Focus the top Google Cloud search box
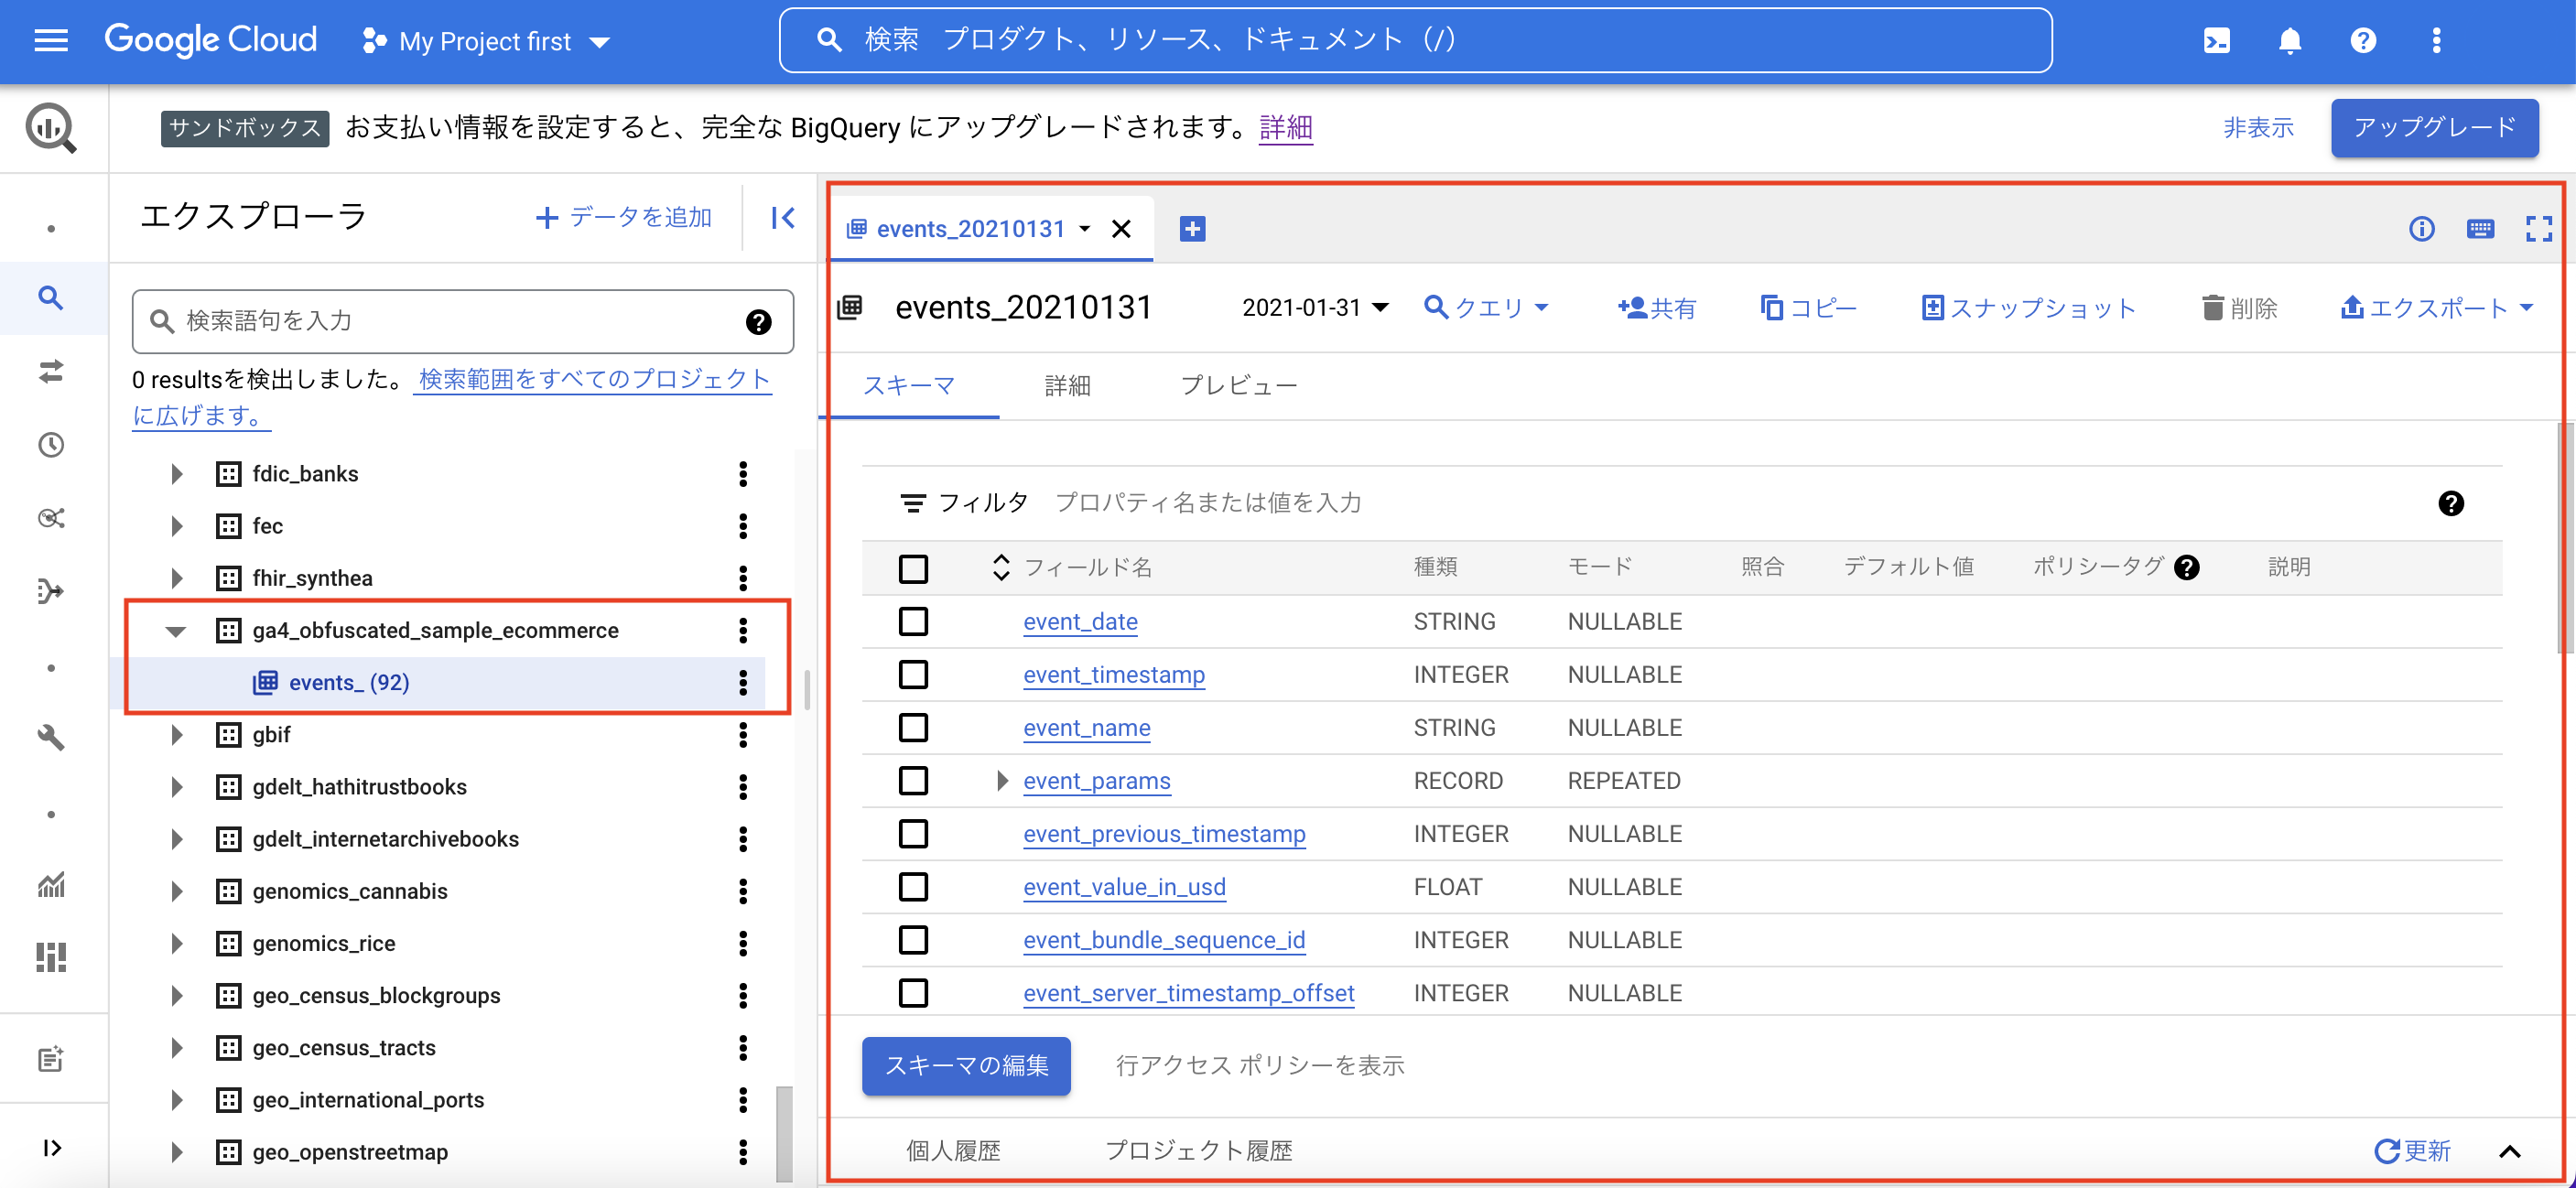The width and height of the screenshot is (2576, 1188). coord(1415,40)
